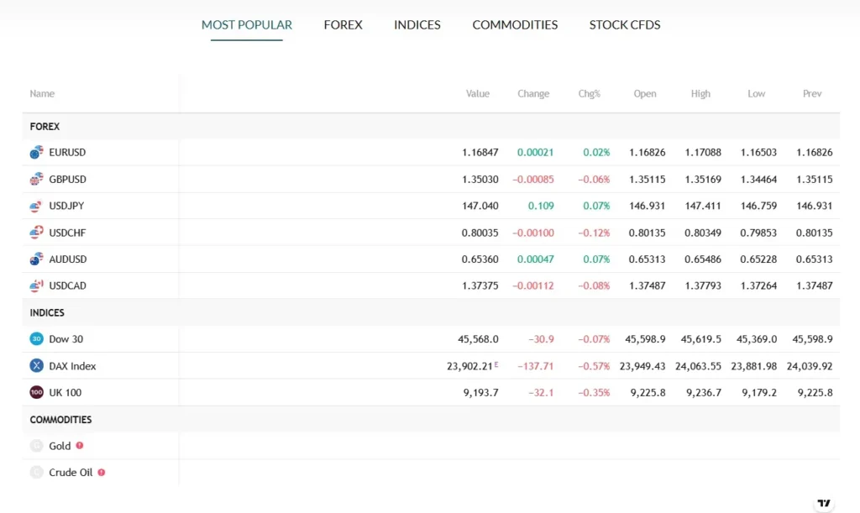Open the warning icon next to Gold

point(80,446)
